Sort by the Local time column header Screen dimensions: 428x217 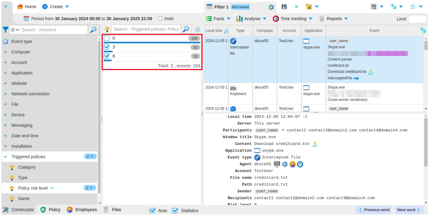(x=214, y=31)
